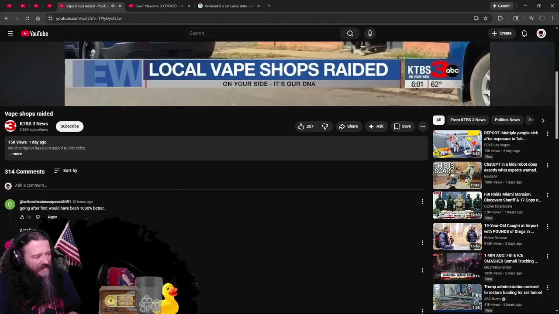Open the @onlinecheatersexposed8491 profile link
Viewport: 559px width, 314px height.
click(x=45, y=202)
